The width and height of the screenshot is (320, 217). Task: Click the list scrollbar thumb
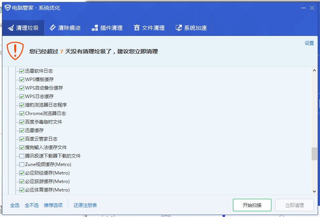(314, 154)
